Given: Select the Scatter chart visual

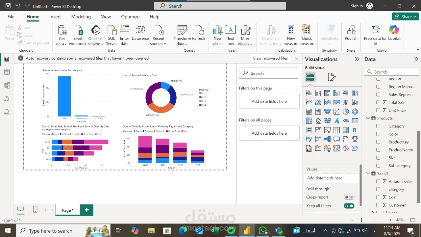Looking at the screenshot, I should (x=336, y=112).
